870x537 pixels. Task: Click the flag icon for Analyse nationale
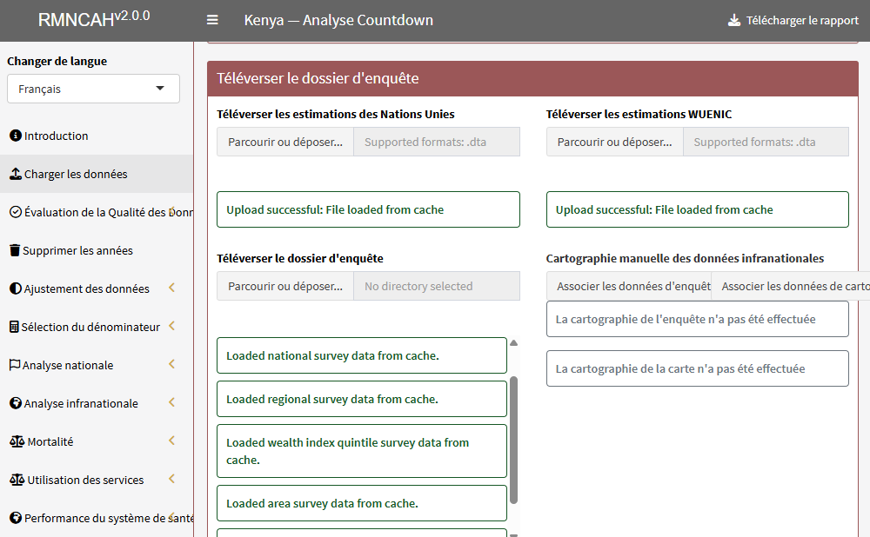pyautogui.click(x=15, y=365)
